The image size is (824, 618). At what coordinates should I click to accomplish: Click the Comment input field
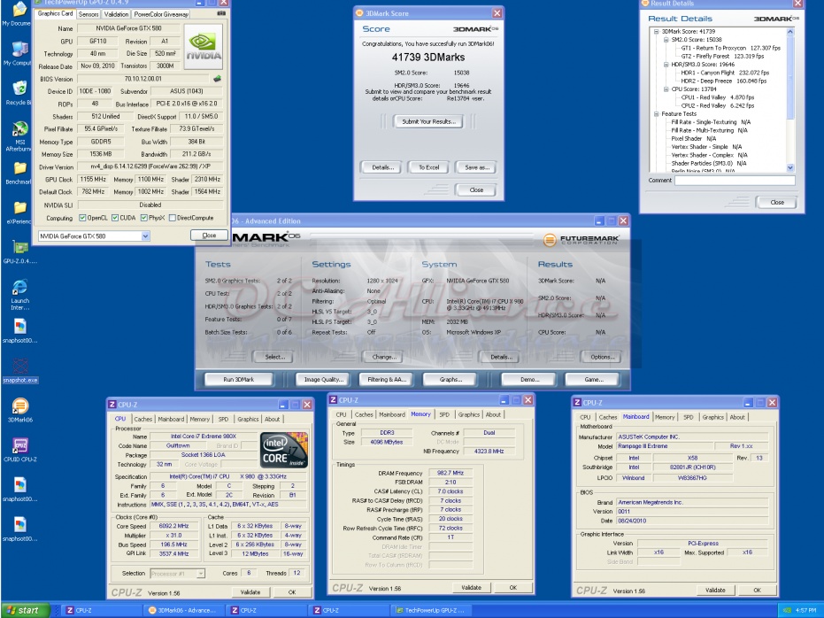[734, 181]
